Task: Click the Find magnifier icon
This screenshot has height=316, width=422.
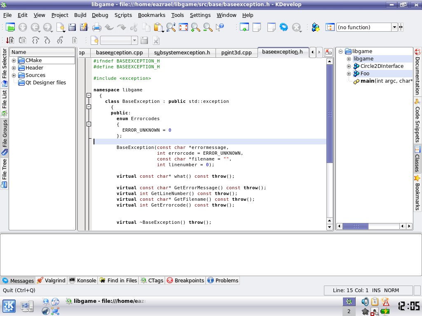Action: [x=171, y=27]
